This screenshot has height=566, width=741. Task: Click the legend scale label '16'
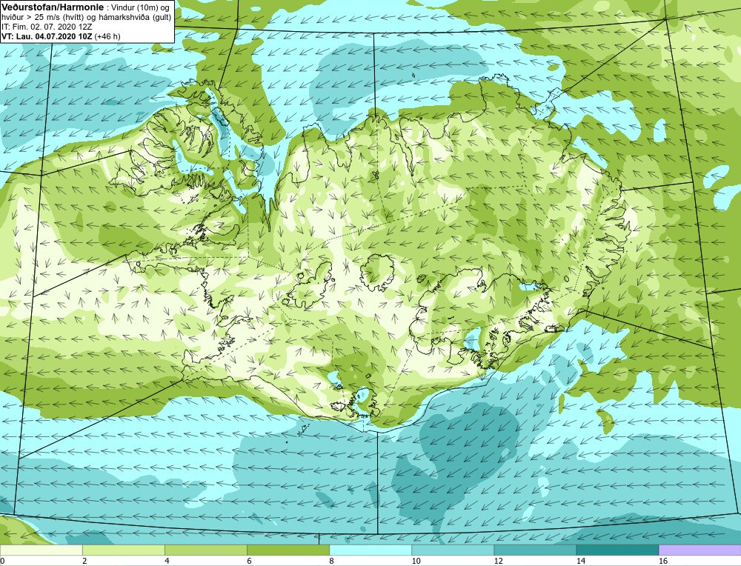coord(663,562)
